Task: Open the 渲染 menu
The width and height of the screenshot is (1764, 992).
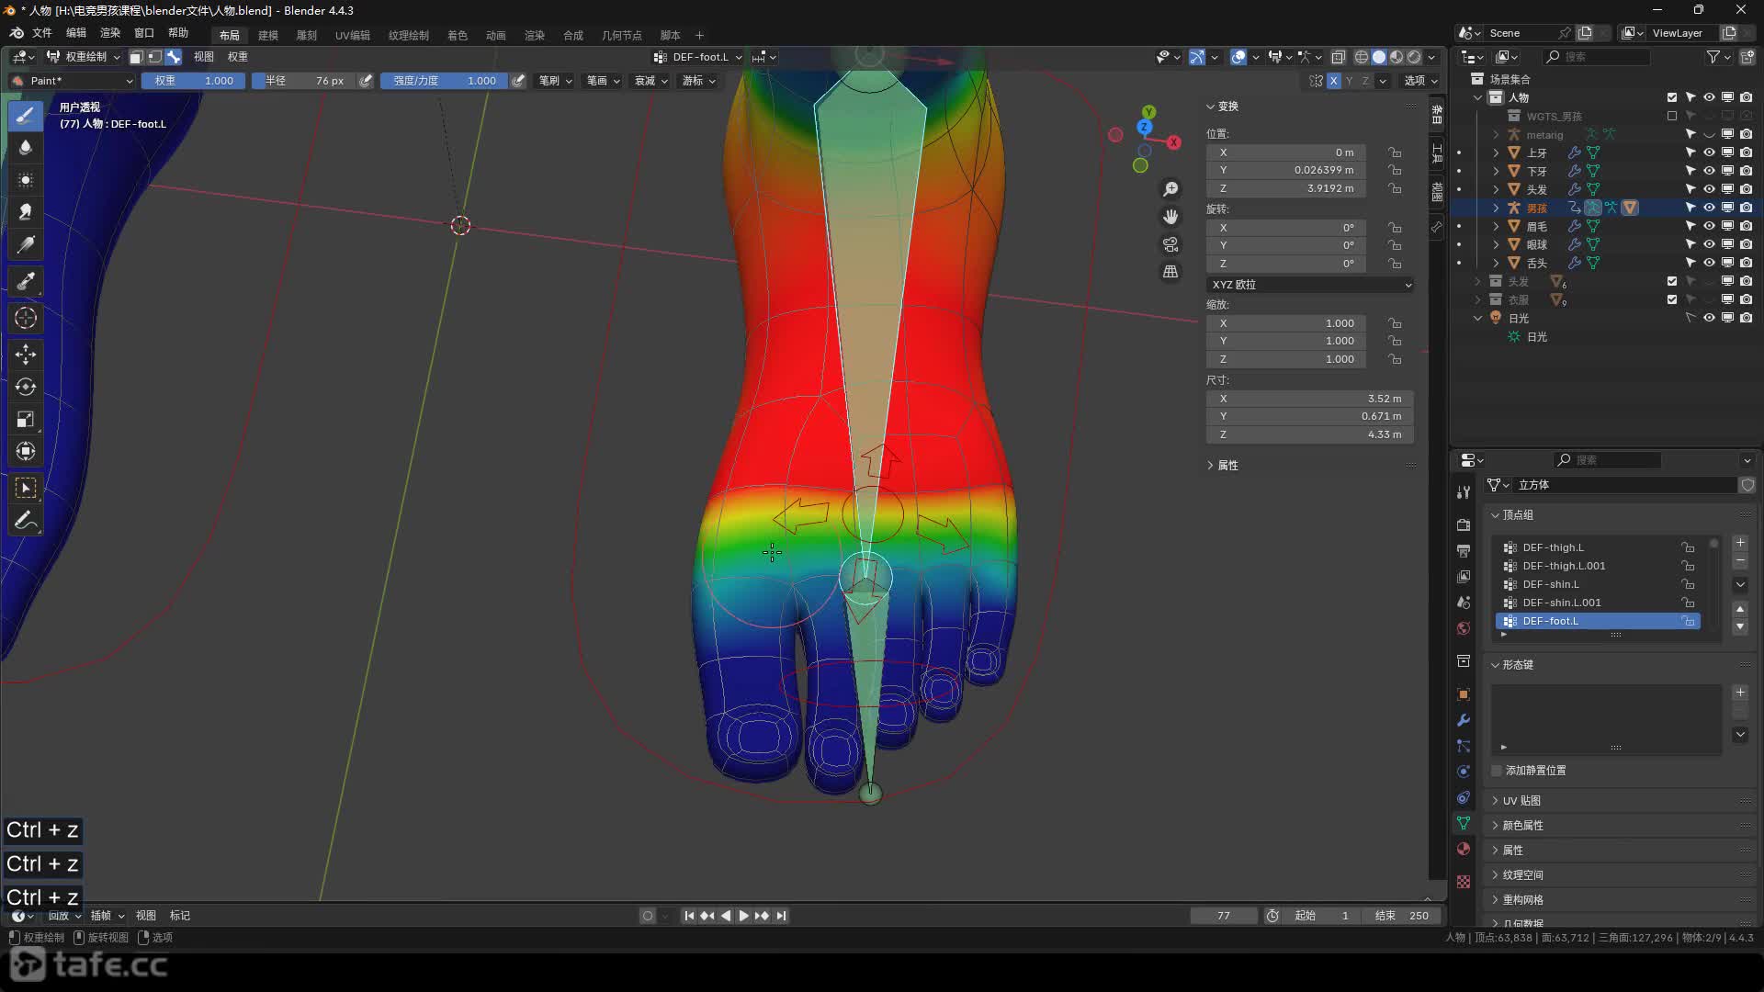Action: (110, 33)
